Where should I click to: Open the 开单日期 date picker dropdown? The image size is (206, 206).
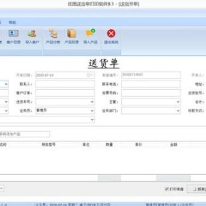(x=90, y=75)
